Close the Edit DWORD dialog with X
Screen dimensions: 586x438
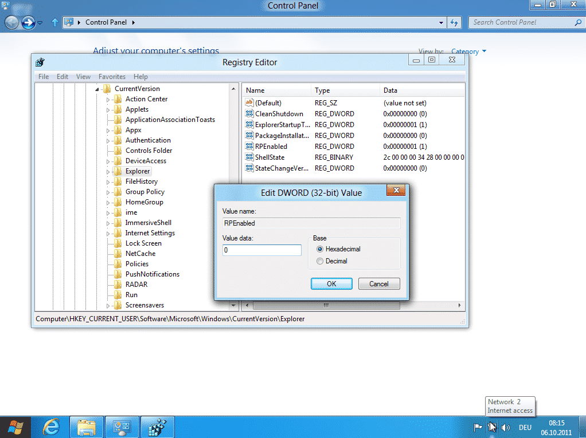tap(396, 190)
